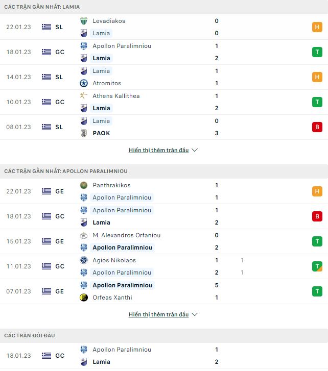Screen dimensions: 328x371
Task: Select the Agios Nikolaos team crest
Action: (x=84, y=260)
